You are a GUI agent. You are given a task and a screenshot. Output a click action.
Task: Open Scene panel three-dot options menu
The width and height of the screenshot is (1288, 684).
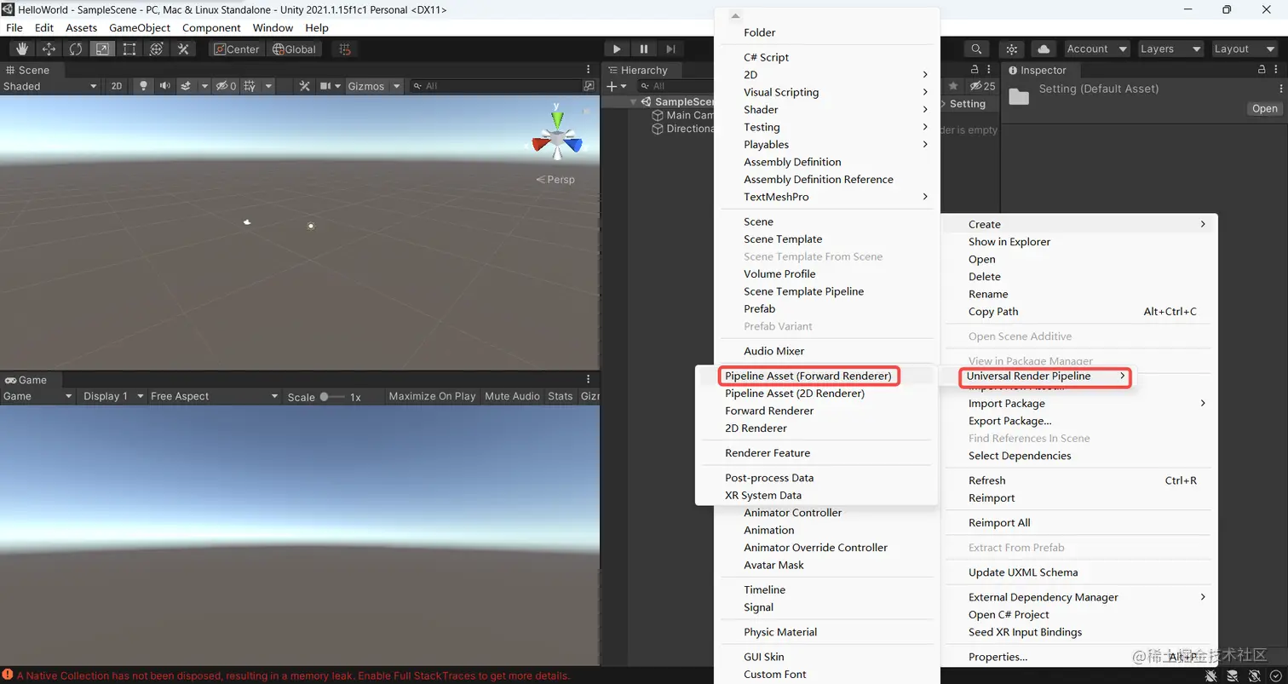coord(588,70)
